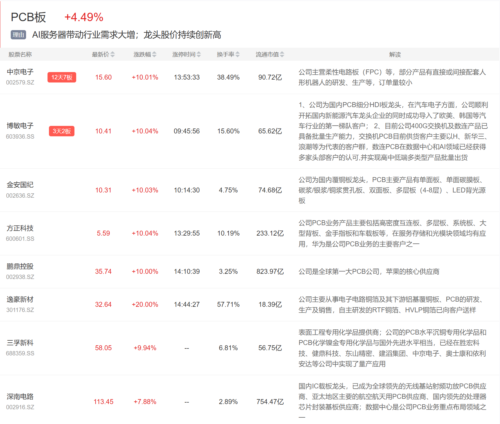500x424 pixels.
Task: Sort by 流通市值 using arrow icon
Action: point(282,54)
